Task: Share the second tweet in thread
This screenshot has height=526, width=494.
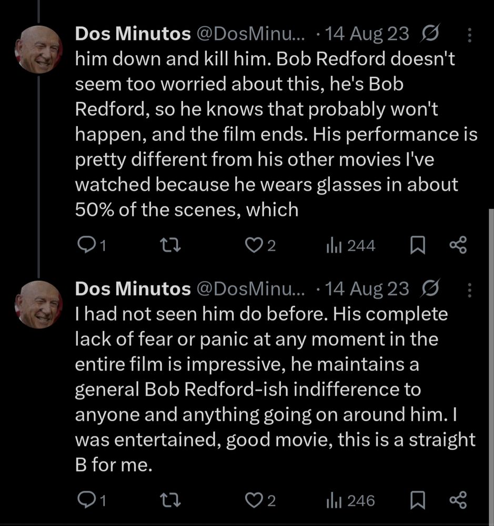Action: pos(458,500)
